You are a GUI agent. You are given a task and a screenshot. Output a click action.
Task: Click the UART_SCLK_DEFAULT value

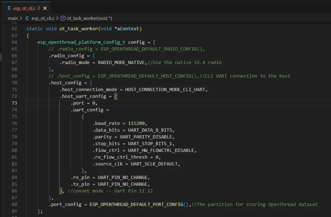click(x=155, y=164)
